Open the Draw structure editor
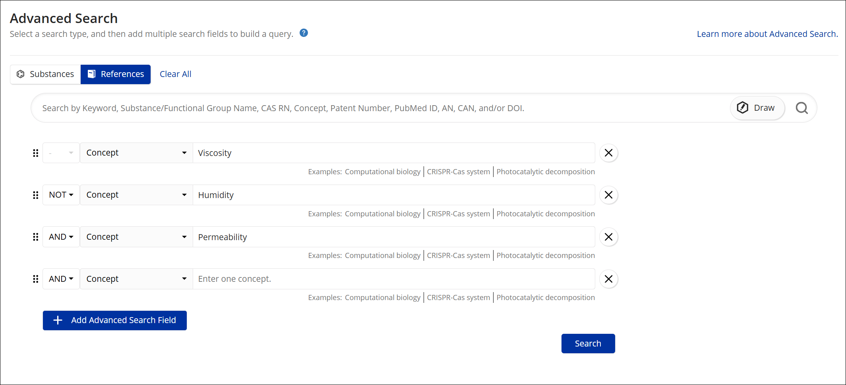The image size is (846, 385). (x=757, y=108)
